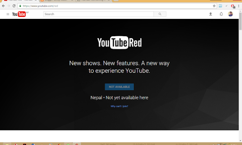Click the vertical scrollbar thumb
The image size is (242, 145).
click(x=240, y=21)
